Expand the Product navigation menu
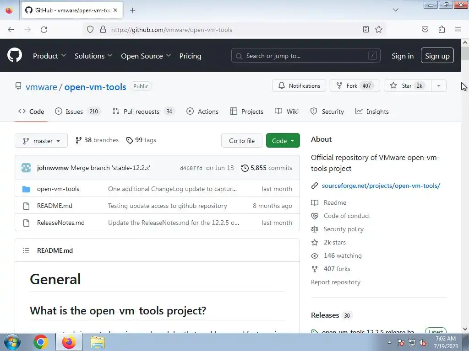The width and height of the screenshot is (469, 351). 49,56
